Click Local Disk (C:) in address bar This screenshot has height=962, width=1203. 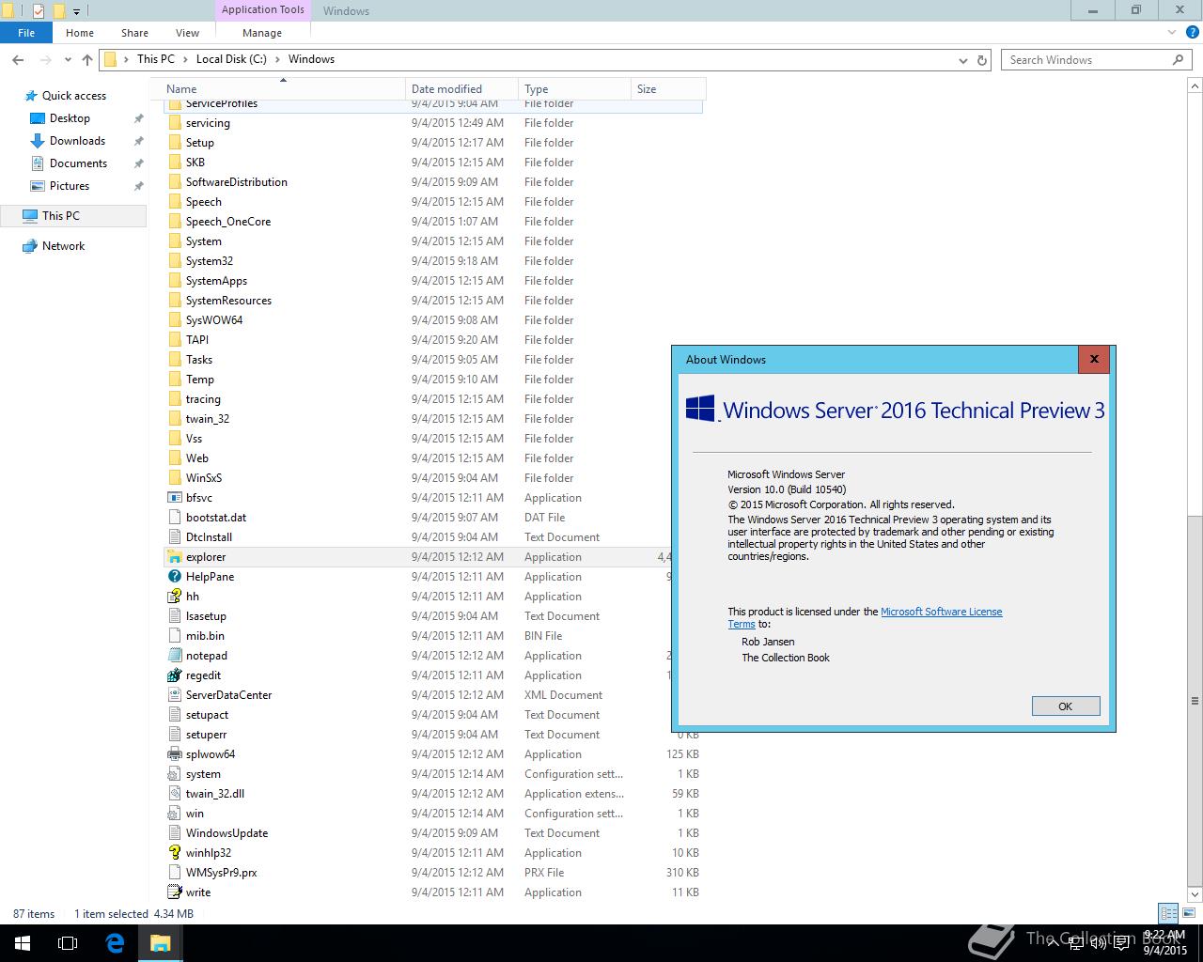(231, 59)
